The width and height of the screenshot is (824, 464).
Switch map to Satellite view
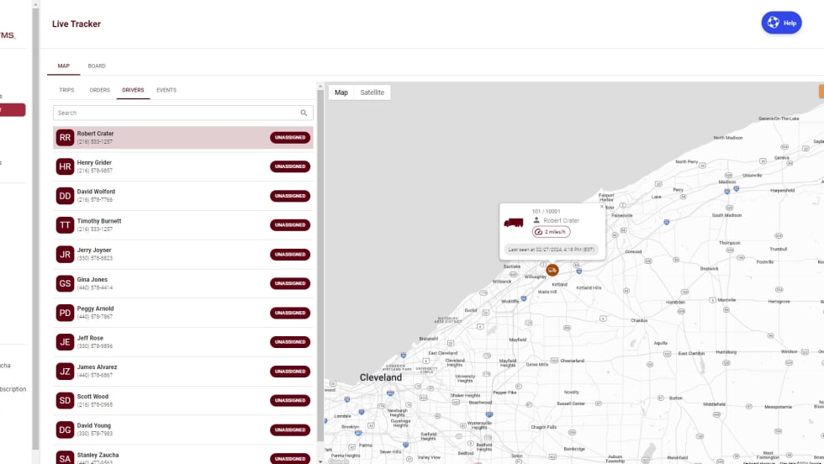[372, 92]
